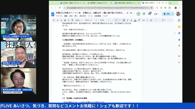This screenshot has width=195, height=109.
Task: Run spelling and grammar check
Action: coord(69,20)
